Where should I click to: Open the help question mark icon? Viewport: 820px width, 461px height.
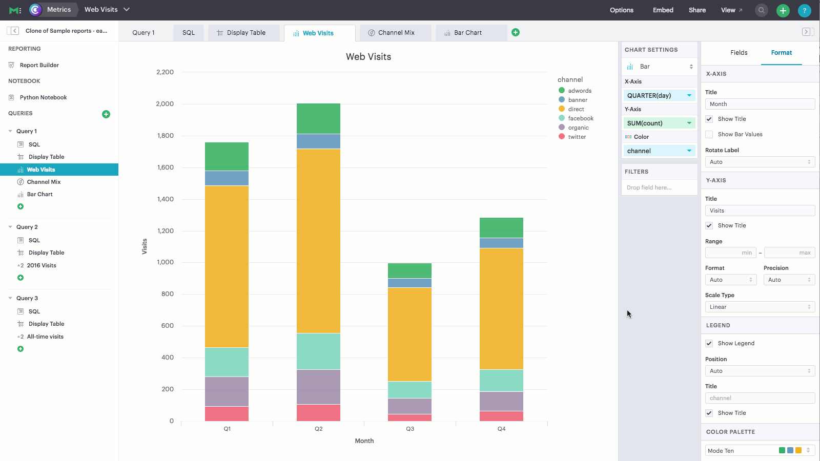pyautogui.click(x=805, y=10)
